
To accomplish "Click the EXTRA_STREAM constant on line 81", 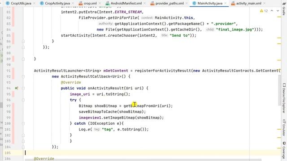I will click(128, 12).
